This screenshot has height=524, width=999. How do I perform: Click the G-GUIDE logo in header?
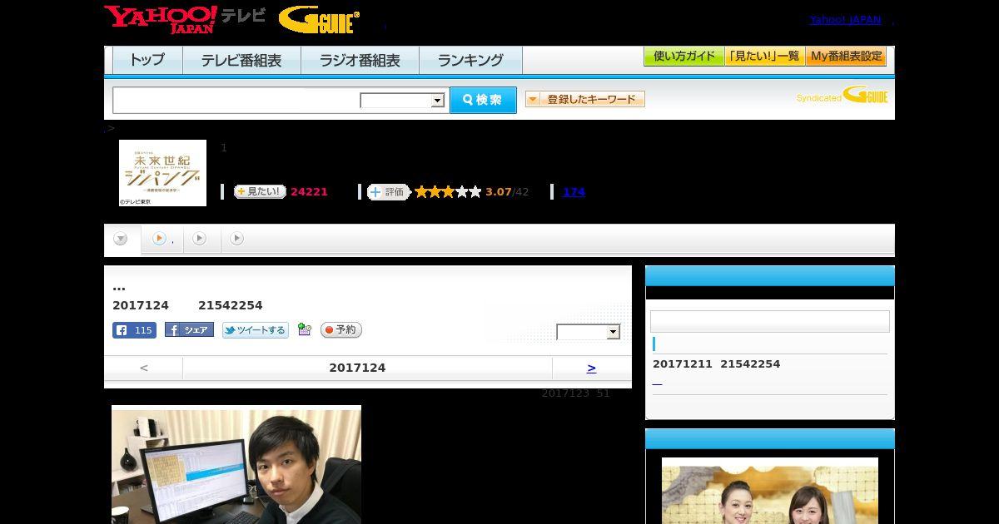[x=319, y=19]
